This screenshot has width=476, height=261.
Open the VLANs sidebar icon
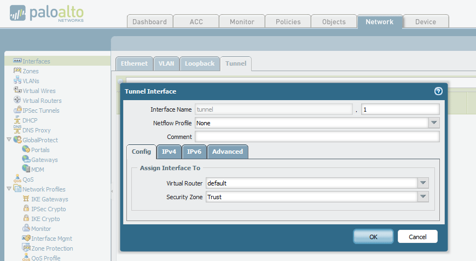(17, 81)
